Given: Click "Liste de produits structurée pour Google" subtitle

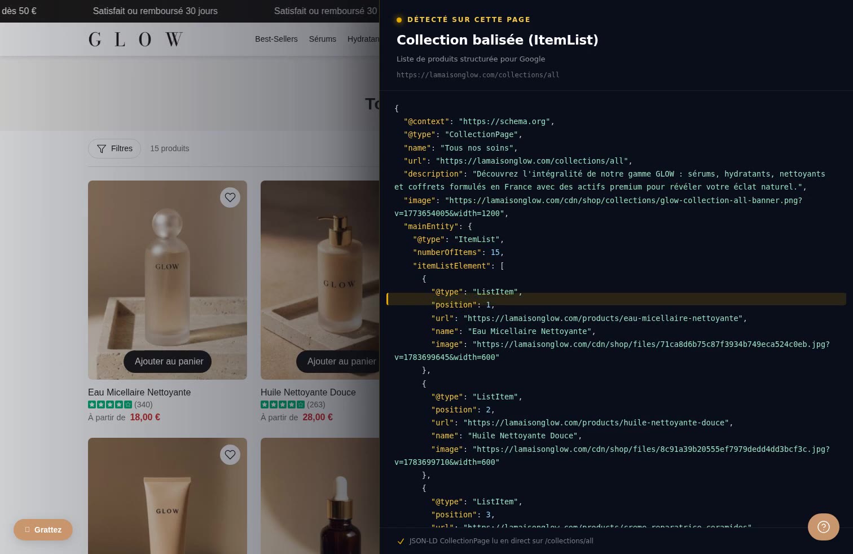Looking at the screenshot, I should tap(471, 59).
